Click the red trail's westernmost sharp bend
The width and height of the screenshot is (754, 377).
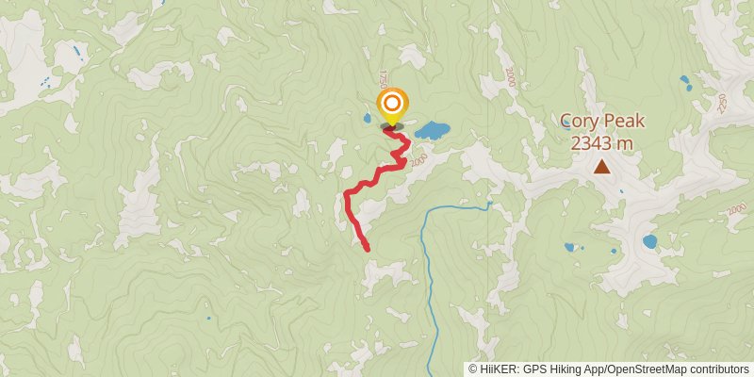[x=347, y=193]
